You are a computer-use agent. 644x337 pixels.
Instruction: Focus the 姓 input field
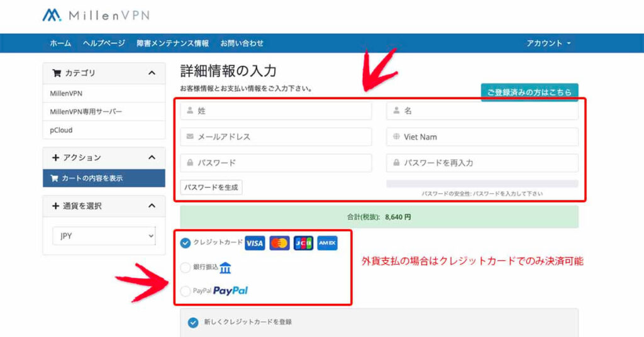[276, 111]
